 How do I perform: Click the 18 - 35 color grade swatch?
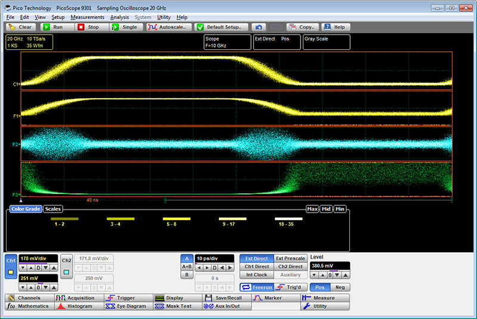pyautogui.click(x=289, y=219)
